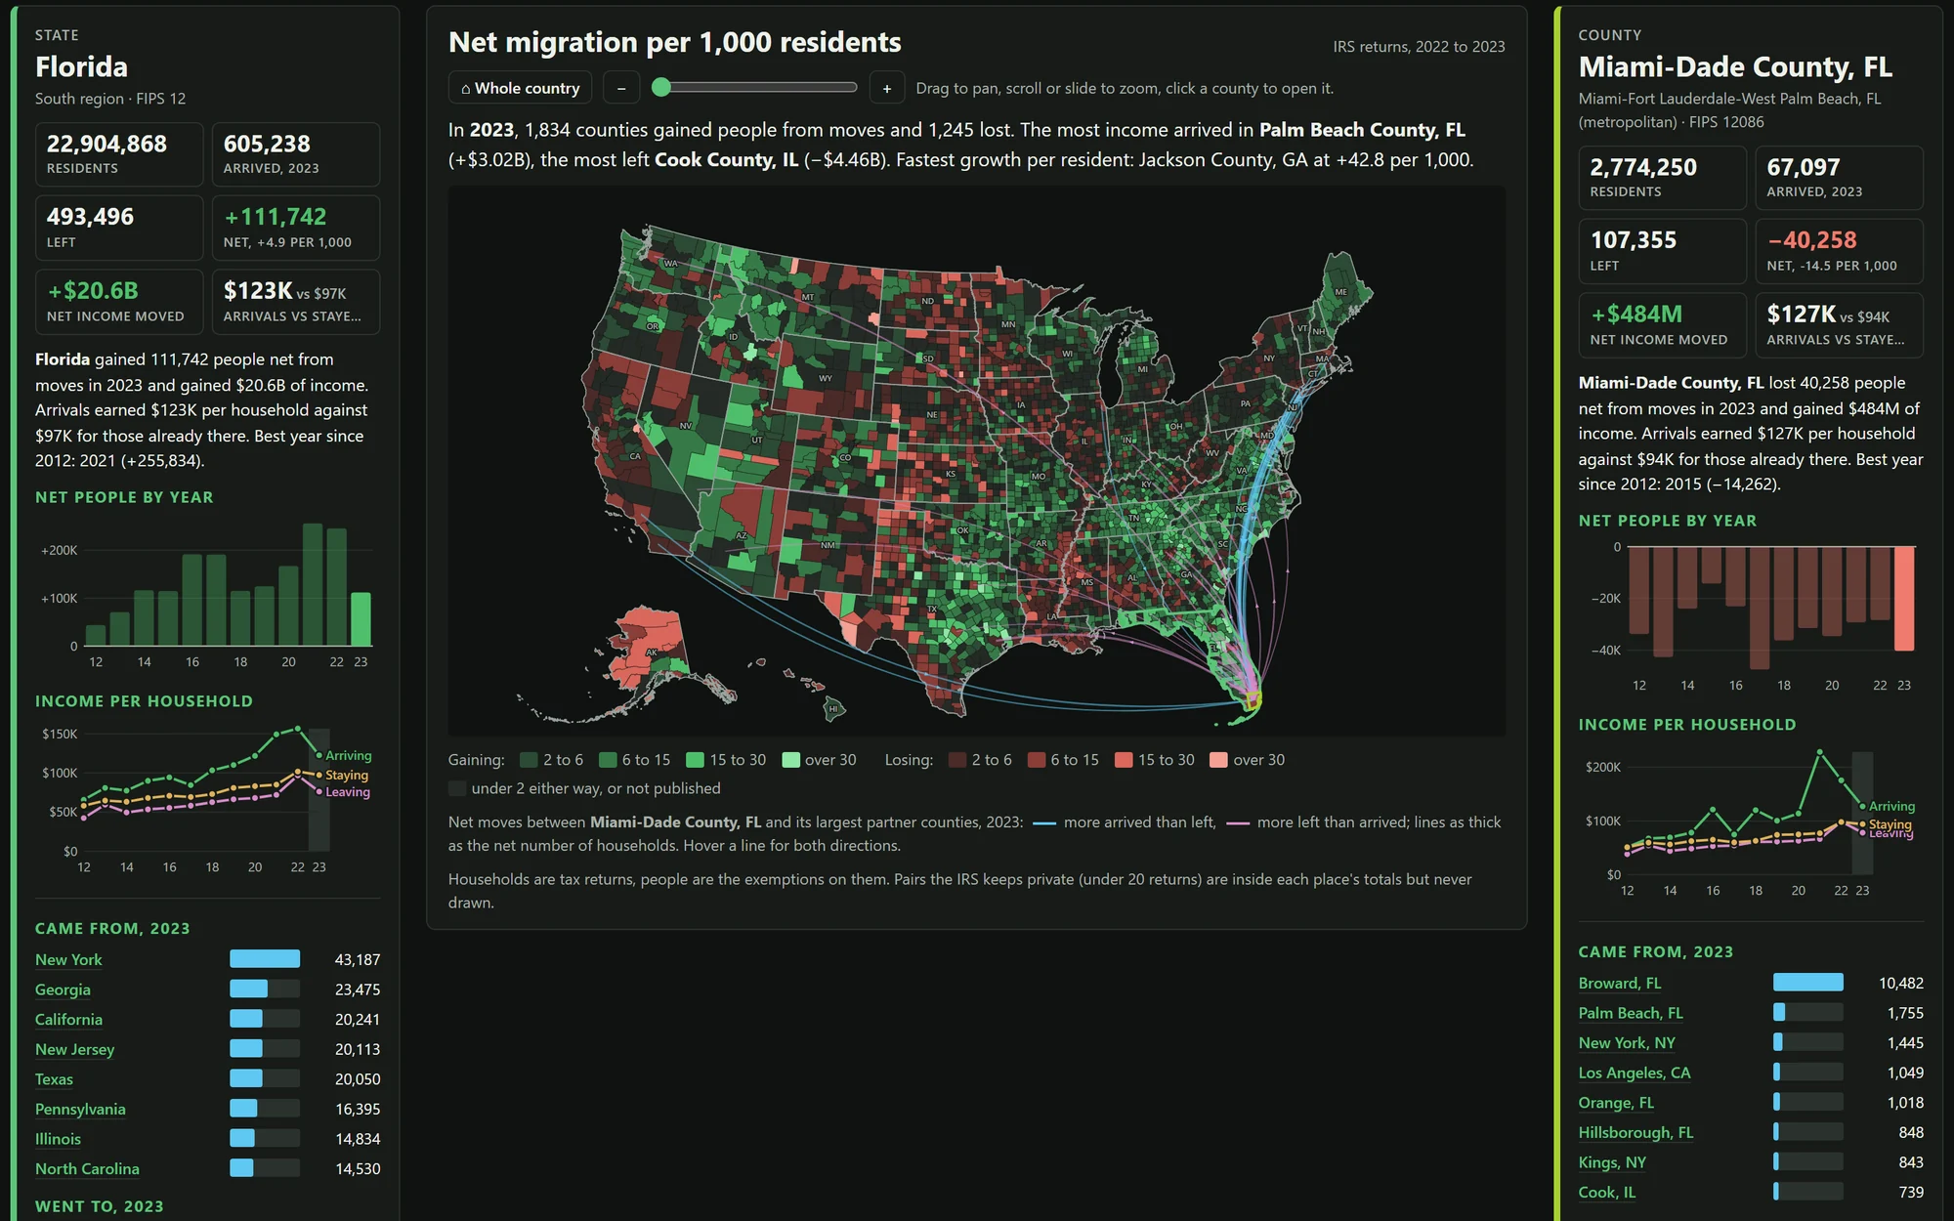The width and height of the screenshot is (1954, 1221).
Task: Click the 'IRS returns, 2022 to 2023' text
Action: tap(1419, 47)
